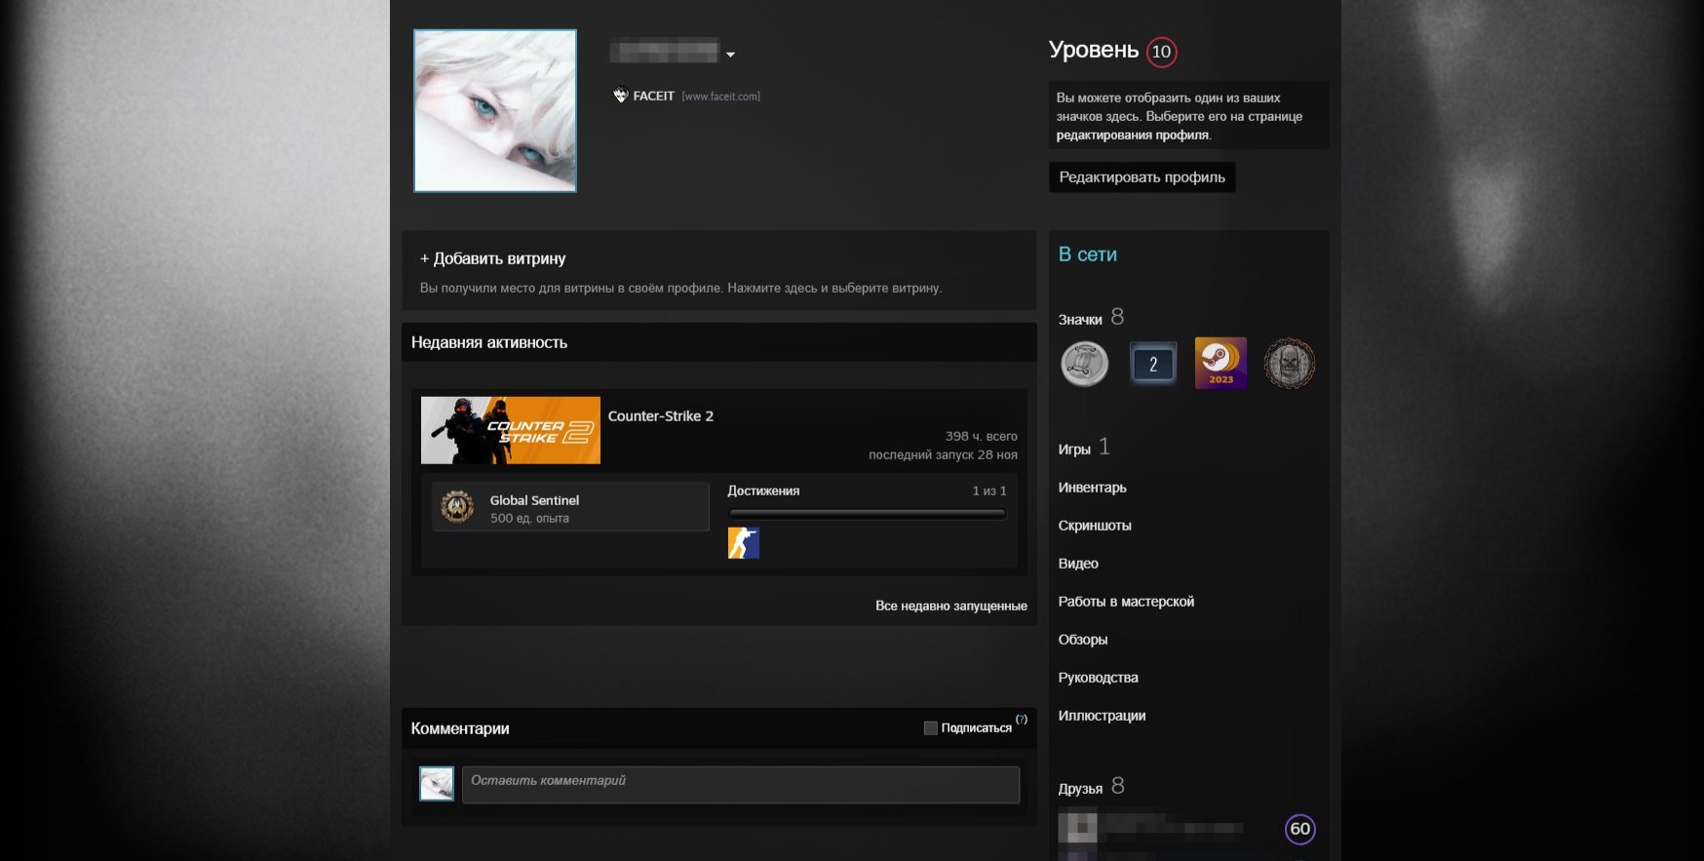1704x861 pixels.
Task: Click the achievements progress bar
Action: [867, 513]
